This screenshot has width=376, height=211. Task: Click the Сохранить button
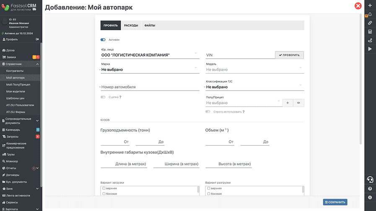335,202
